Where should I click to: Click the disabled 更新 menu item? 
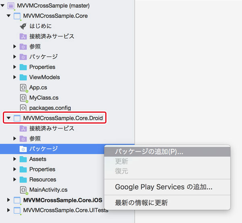[167, 161]
